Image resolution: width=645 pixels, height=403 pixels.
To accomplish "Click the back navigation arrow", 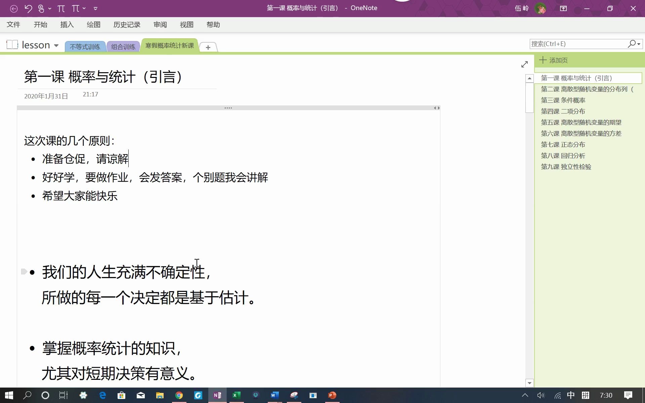I will [x=14, y=8].
